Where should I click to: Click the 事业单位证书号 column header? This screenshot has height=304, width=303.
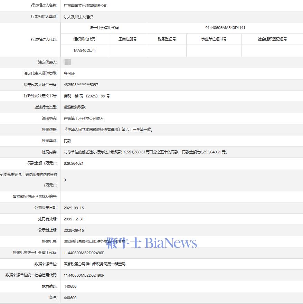click(x=214, y=39)
